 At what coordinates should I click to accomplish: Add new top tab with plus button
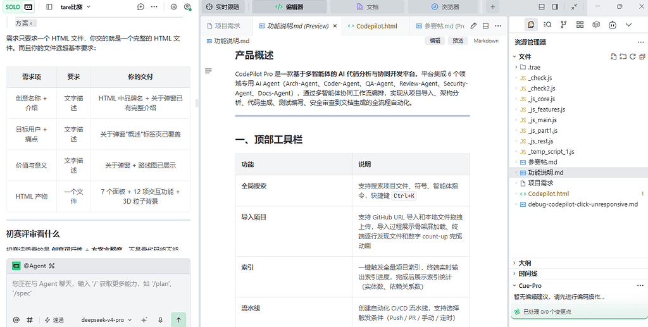point(492,6)
